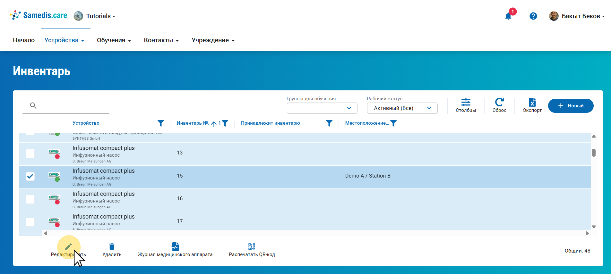Open the Обучения menu
The width and height of the screenshot is (611, 274).
point(114,40)
